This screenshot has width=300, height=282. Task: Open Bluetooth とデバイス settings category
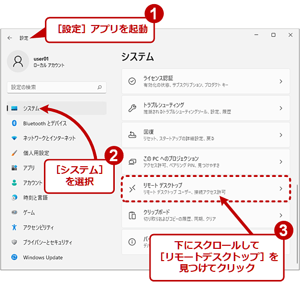click(45, 123)
